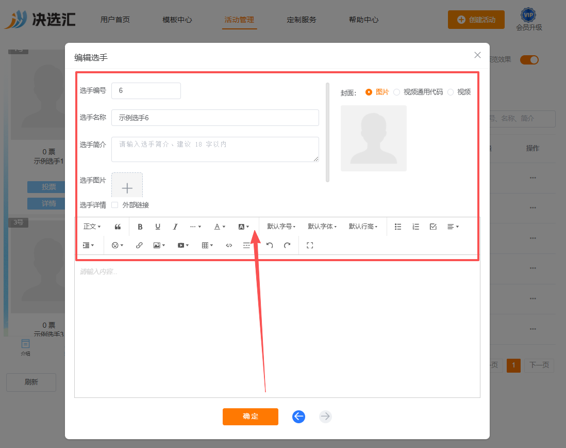Viewport: 566px width, 448px height.
Task: Click the 选手简介 text area
Action: (x=215, y=149)
